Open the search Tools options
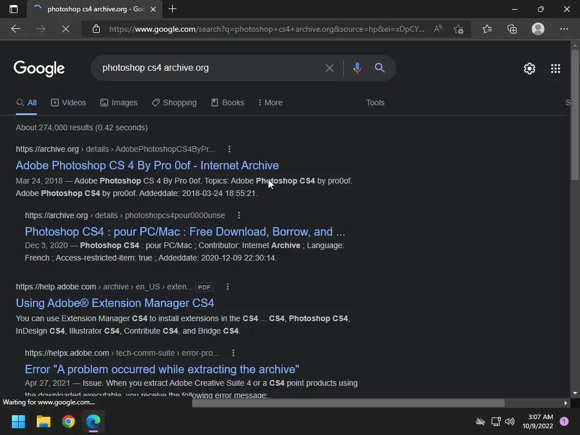580x435 pixels. click(375, 103)
